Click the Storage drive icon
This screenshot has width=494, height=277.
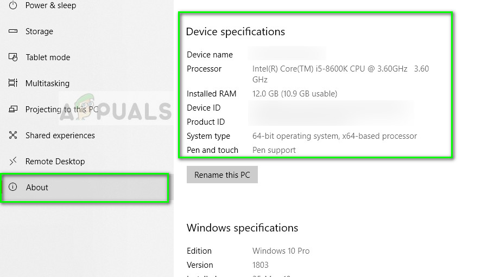pyautogui.click(x=13, y=31)
